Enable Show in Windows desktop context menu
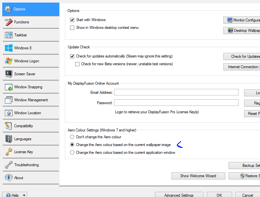This screenshot has height=197, width=260. (x=72, y=28)
